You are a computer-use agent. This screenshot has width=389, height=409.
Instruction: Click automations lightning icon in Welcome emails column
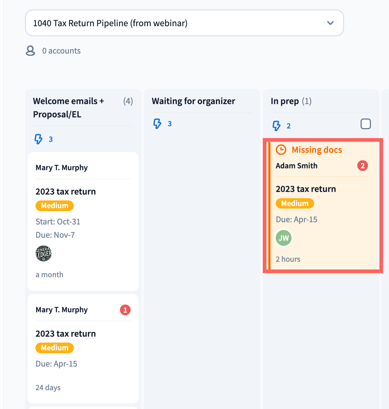[38, 139]
